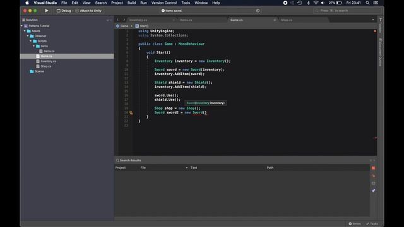Click the help icon in the status field
404x227 pixels.
point(258,11)
